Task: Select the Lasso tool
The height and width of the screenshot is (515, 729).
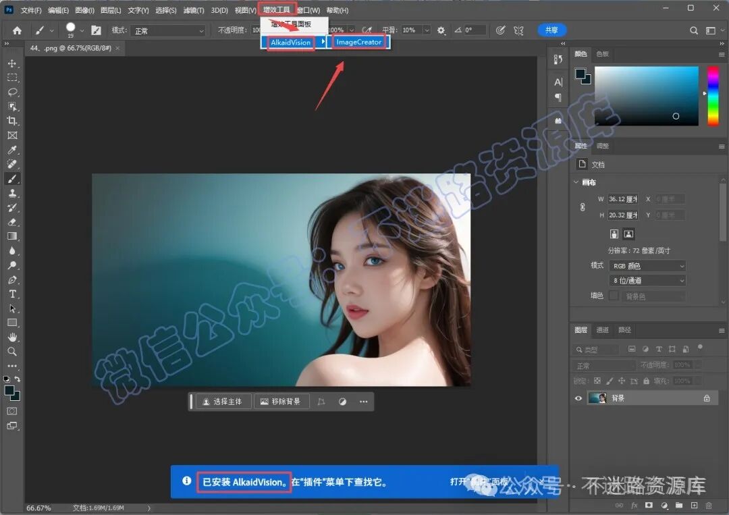Action: tap(12, 92)
